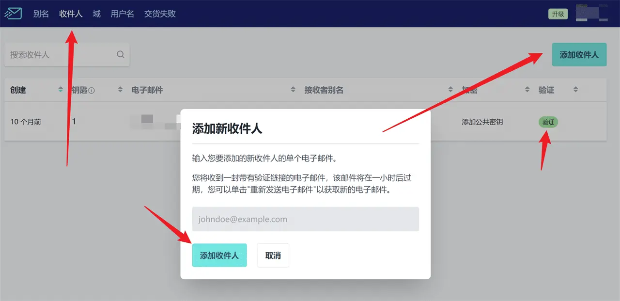Click the envelope logo icon

13,14
